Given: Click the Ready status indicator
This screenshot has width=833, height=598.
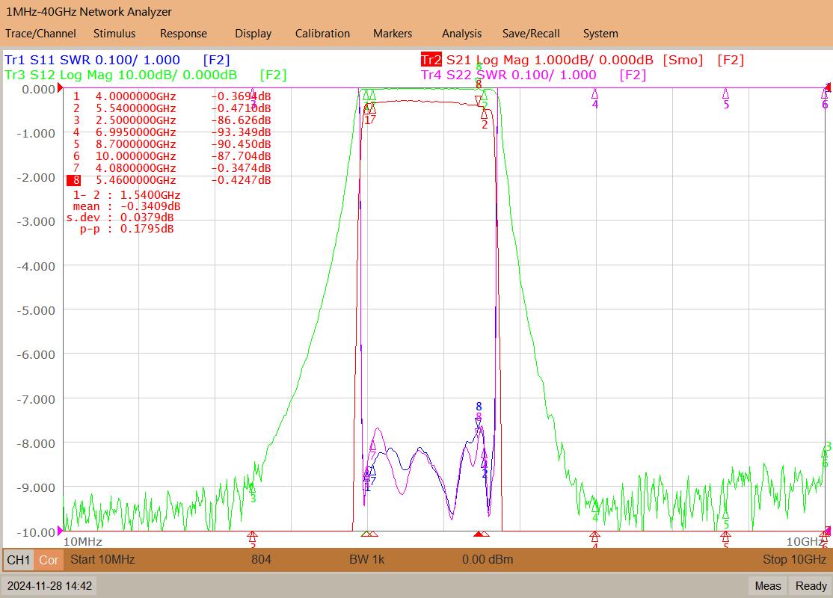Looking at the screenshot, I should click(x=811, y=586).
